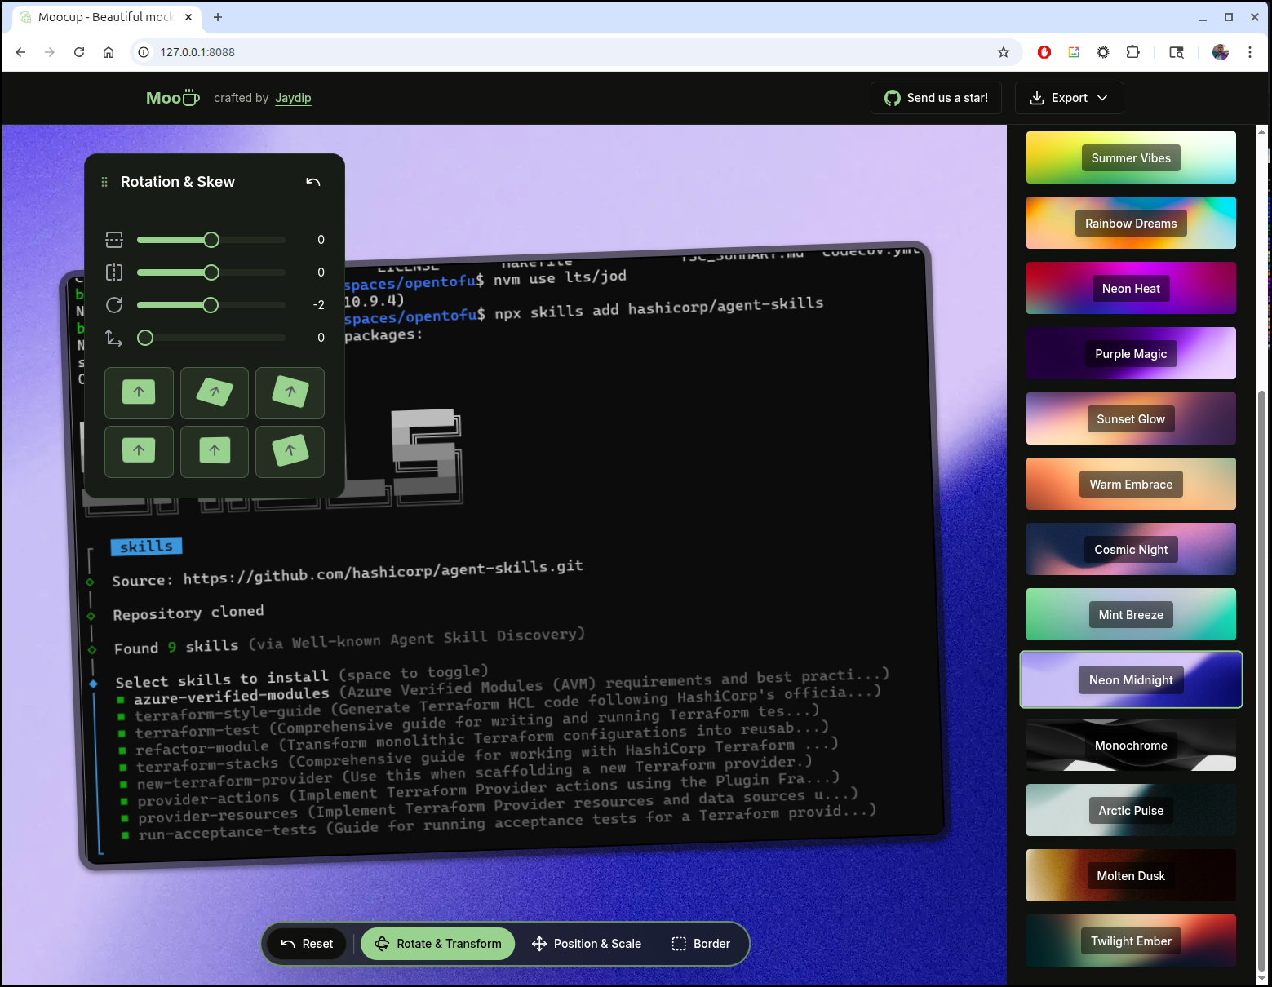The image size is (1272, 987).
Task: Choose the Molten Dusk background thumbnail
Action: pos(1130,875)
